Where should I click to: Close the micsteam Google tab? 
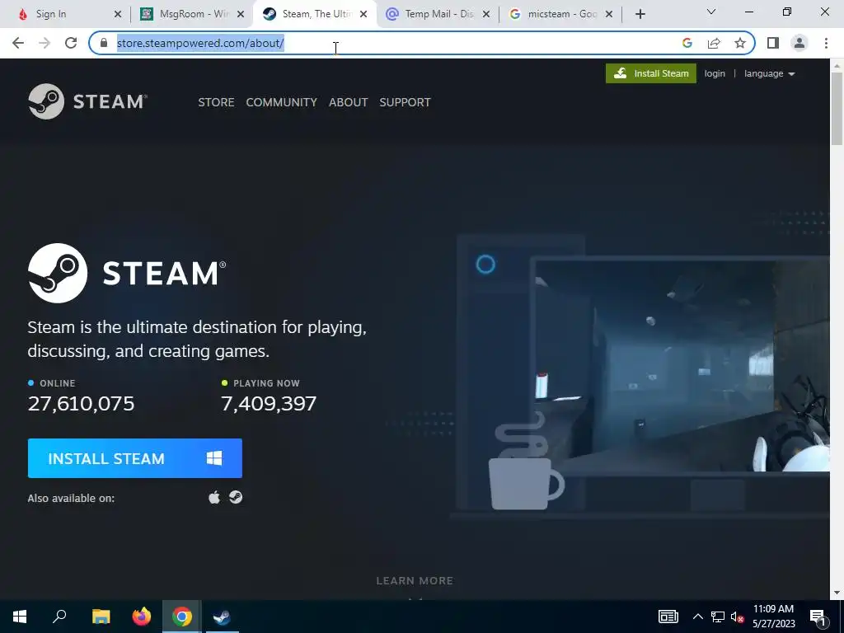(609, 14)
